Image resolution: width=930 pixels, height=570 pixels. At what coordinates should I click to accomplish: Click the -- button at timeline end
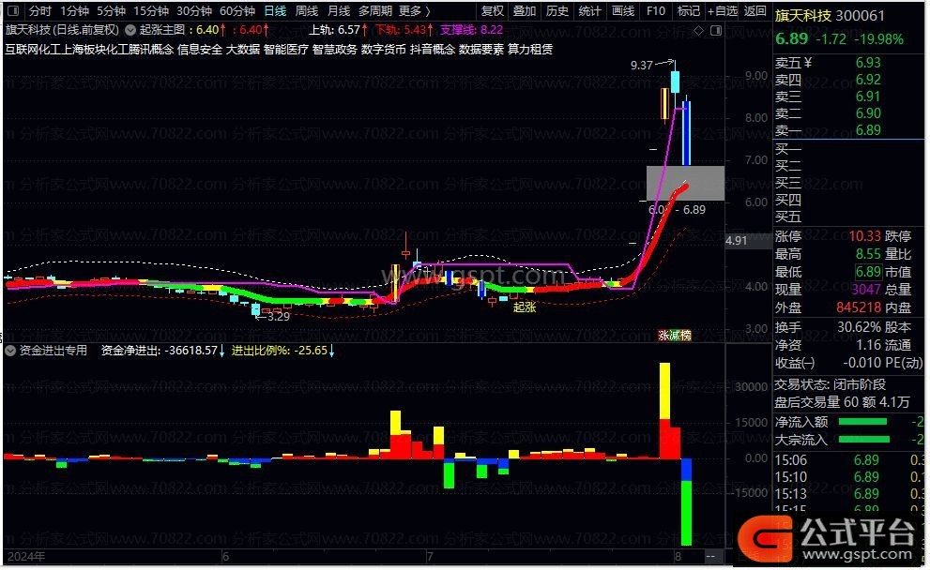710,556
